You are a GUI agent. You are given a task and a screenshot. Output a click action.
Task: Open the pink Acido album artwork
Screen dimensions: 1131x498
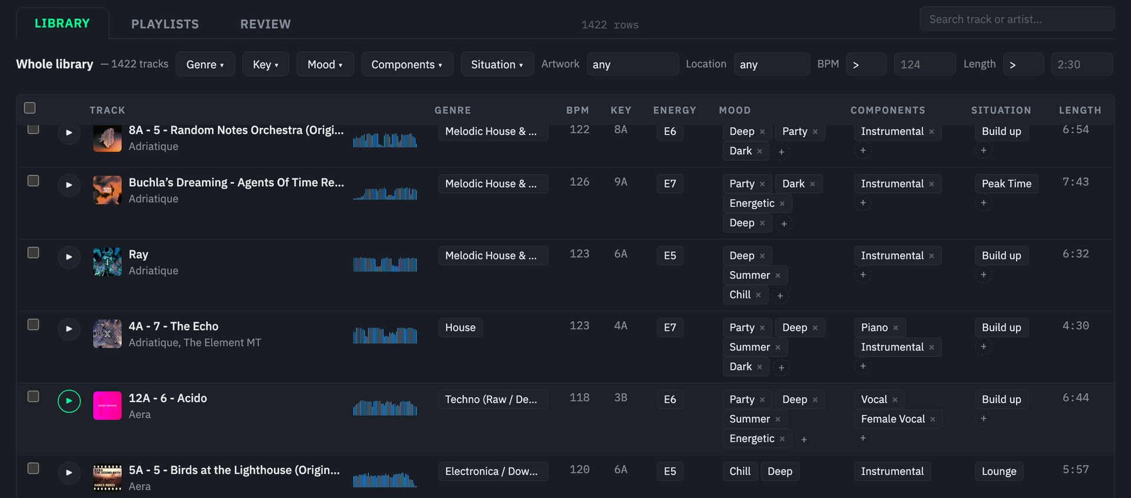tap(107, 405)
